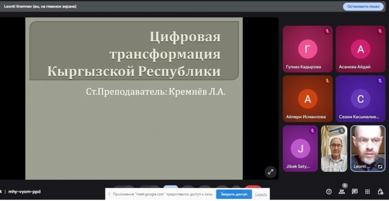Click the picture-in-picture icon on Leonti tile
389x201 pixels.
pos(380,166)
